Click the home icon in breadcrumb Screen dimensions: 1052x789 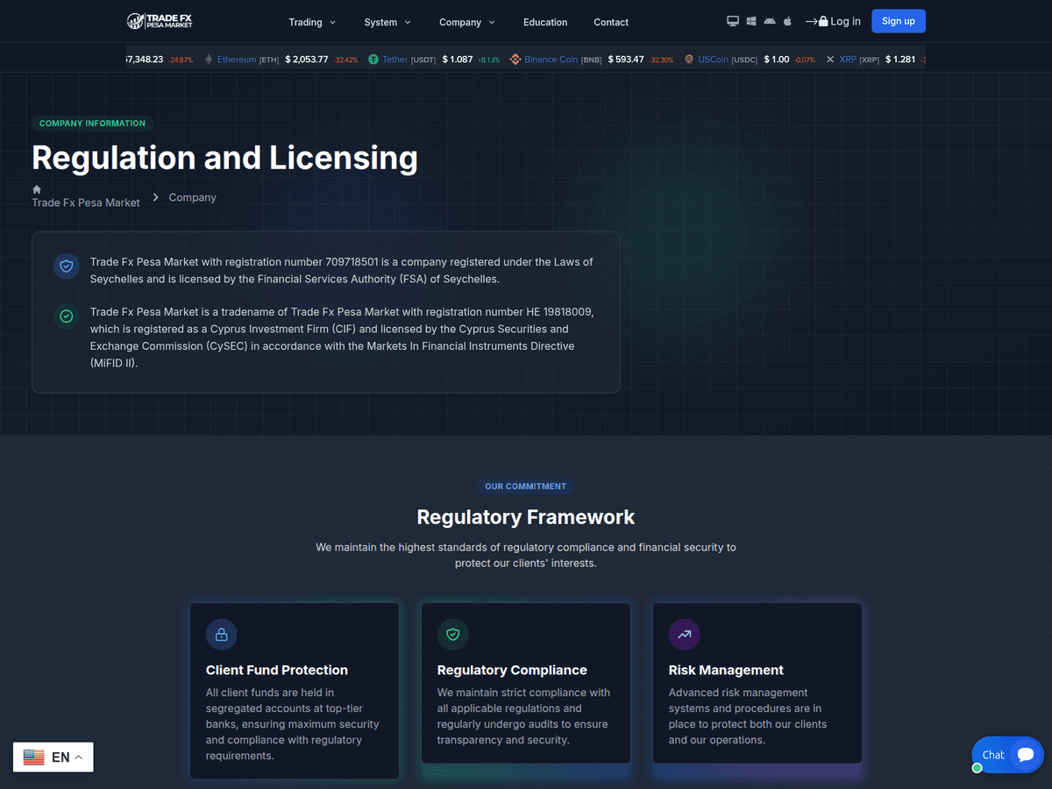tap(37, 189)
